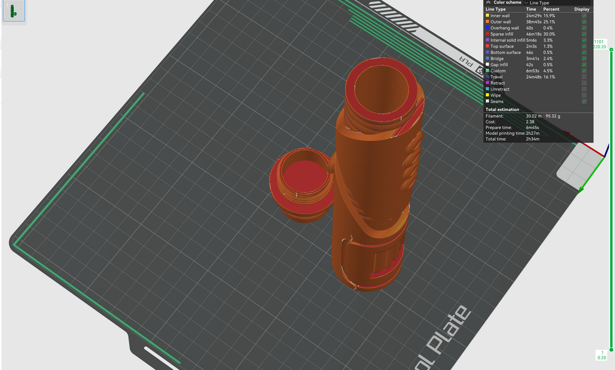Image resolution: width=615 pixels, height=370 pixels.
Task: Show Wipe moves using its checkbox
Action: coord(584,95)
